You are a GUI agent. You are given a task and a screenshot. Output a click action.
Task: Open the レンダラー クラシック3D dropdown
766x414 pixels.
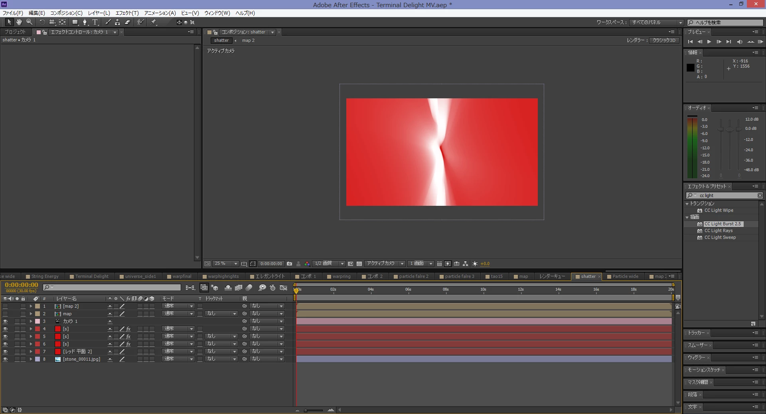664,40
